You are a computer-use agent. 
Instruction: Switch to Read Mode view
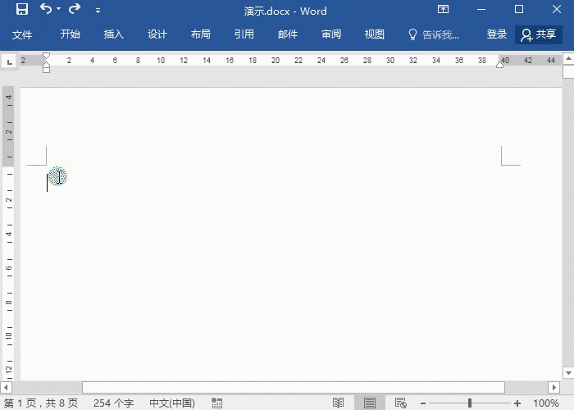[x=338, y=403]
